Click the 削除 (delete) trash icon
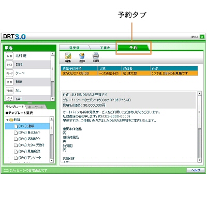This screenshot has width=207, height=207. coord(82,56)
